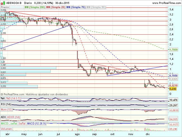Click the nov month on time axis
The width and height of the screenshot is (182, 137).
[x=131, y=134]
